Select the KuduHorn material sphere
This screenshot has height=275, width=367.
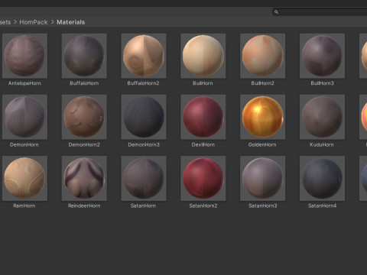(x=322, y=117)
